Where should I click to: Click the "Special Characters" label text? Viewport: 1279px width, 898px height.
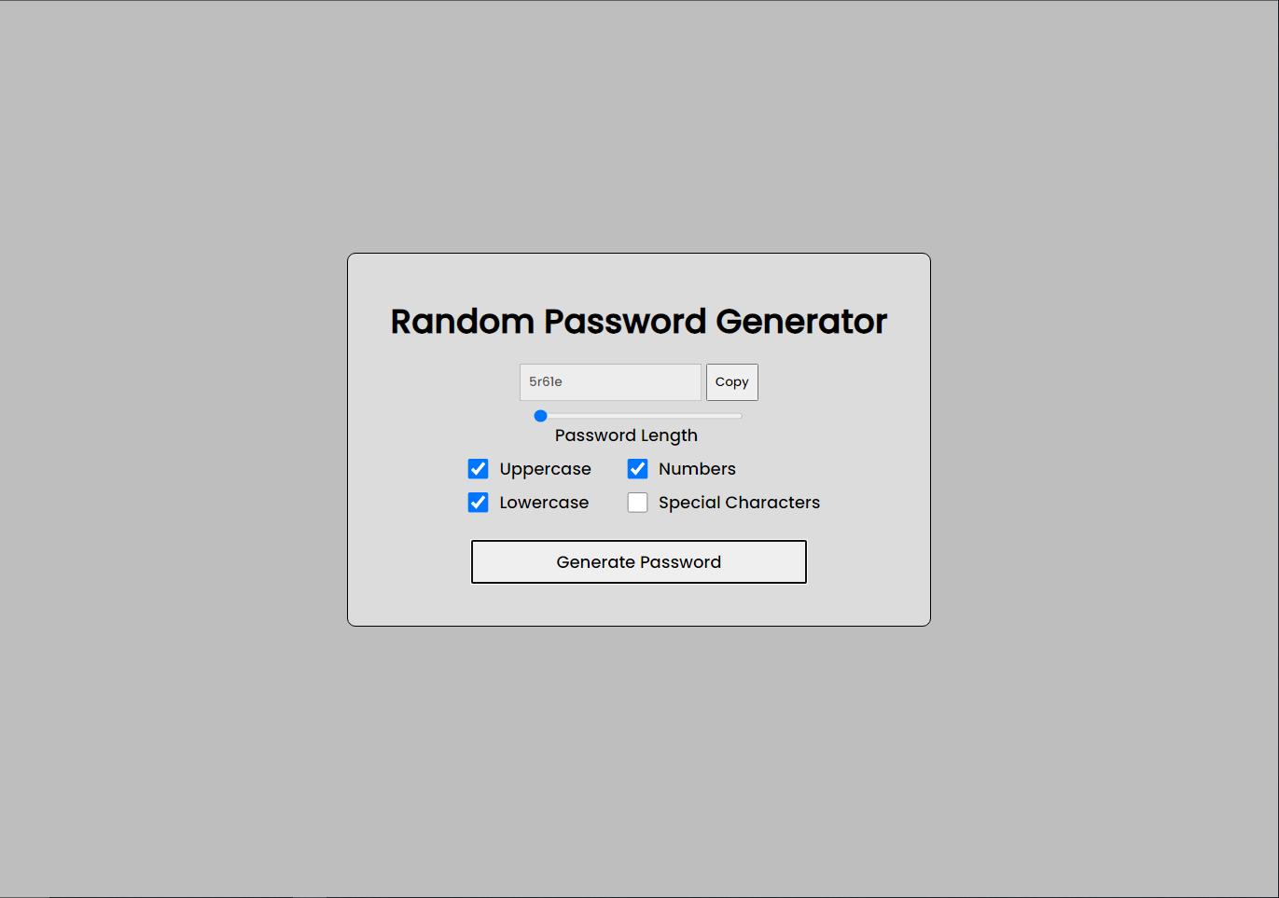click(739, 503)
